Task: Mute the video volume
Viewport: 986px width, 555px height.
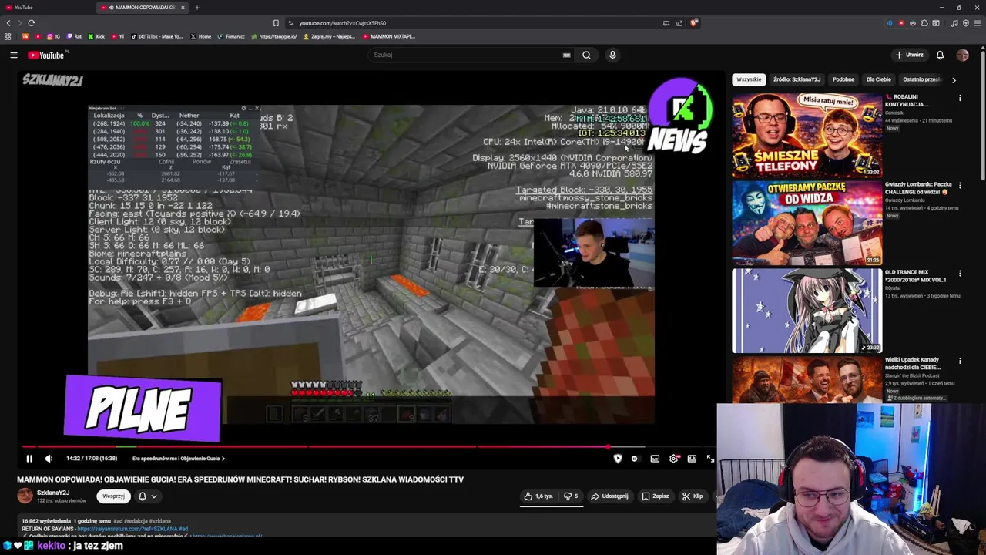Action: point(49,459)
